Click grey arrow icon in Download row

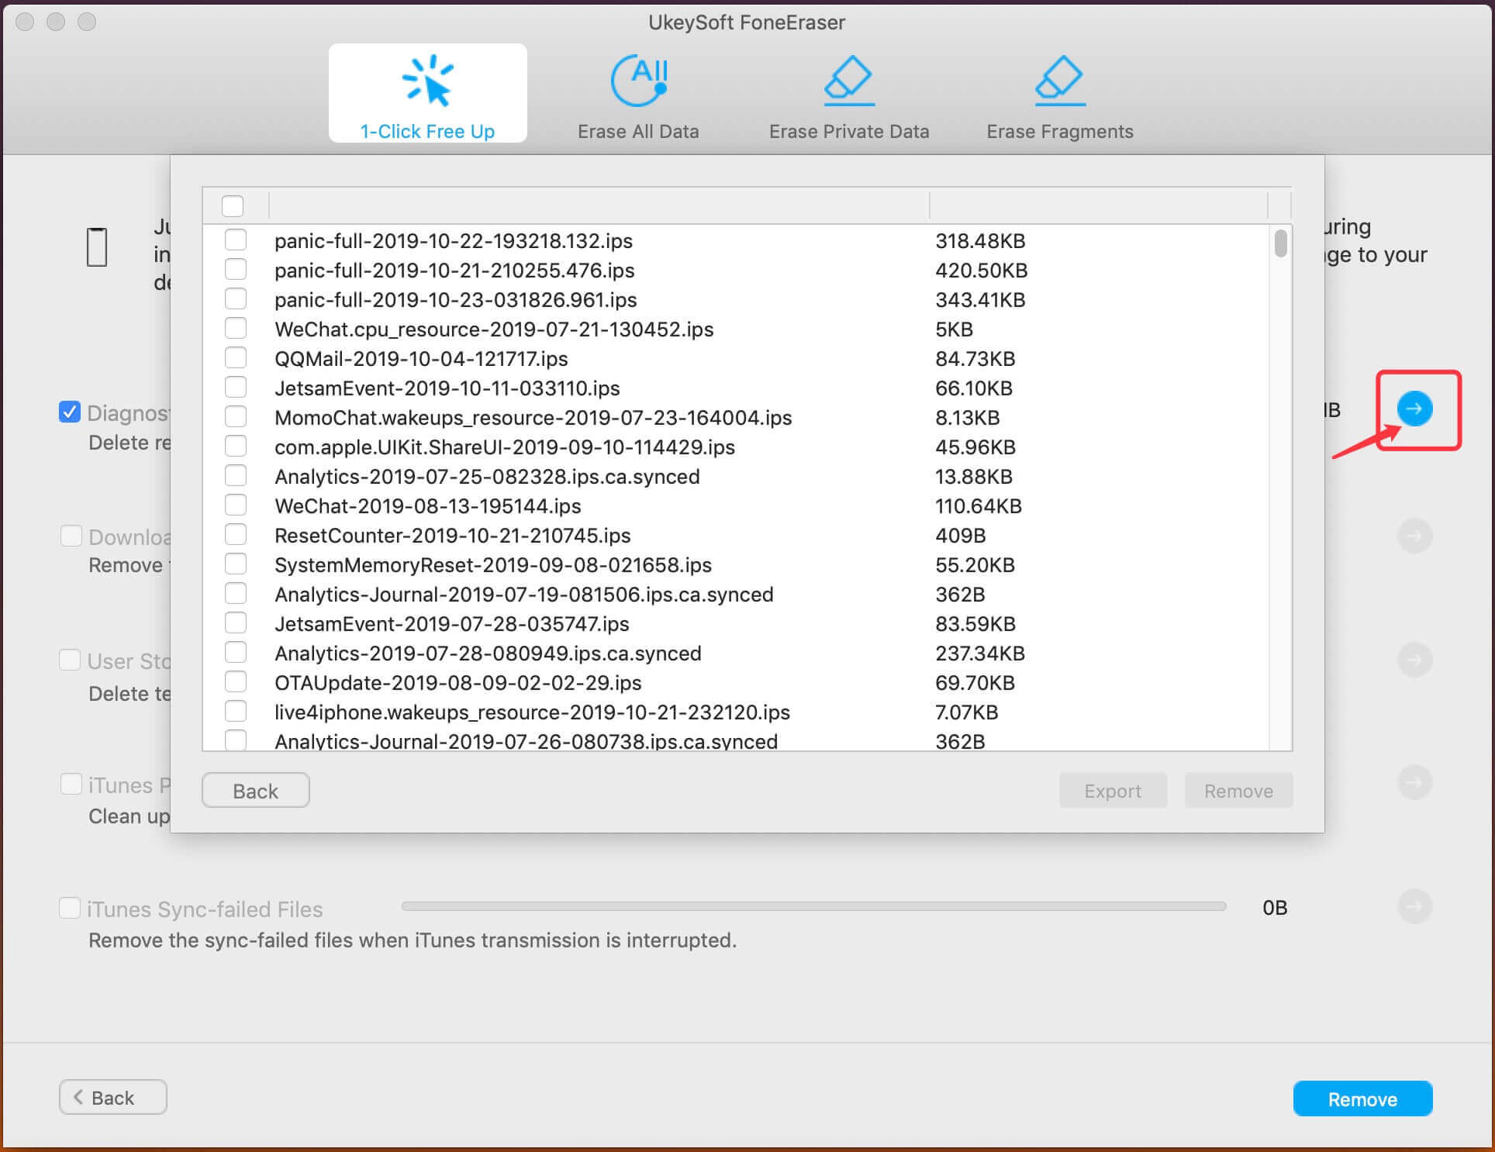1414,536
